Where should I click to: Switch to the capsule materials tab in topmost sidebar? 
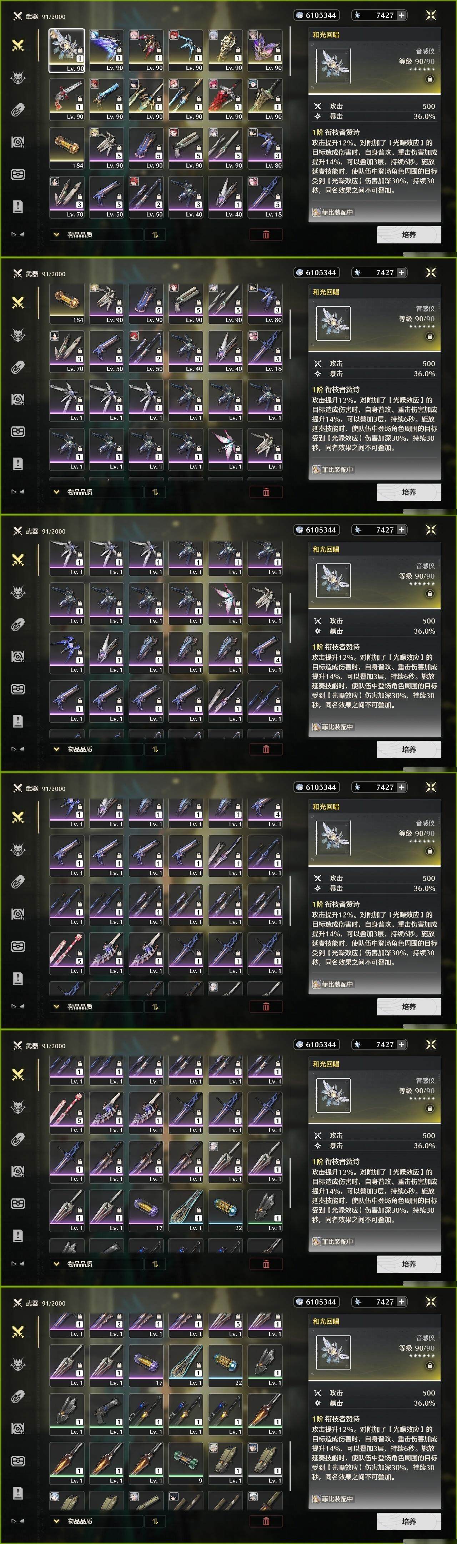pos(18,110)
